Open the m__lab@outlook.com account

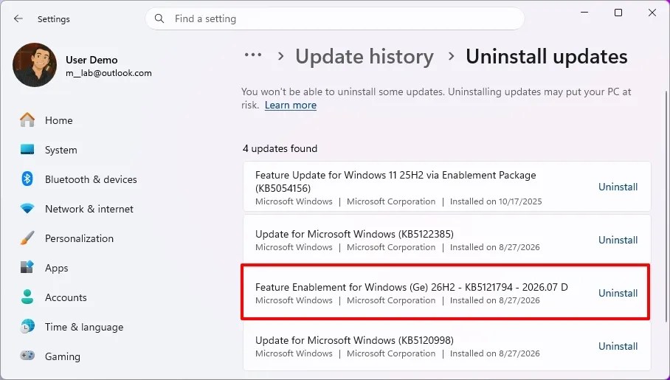(108, 73)
